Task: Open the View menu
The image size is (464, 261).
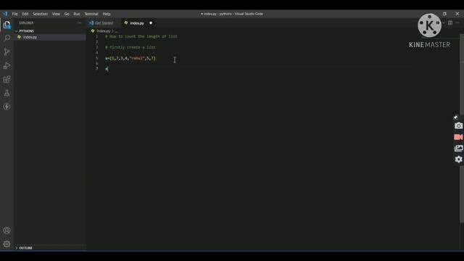Action: (56, 14)
